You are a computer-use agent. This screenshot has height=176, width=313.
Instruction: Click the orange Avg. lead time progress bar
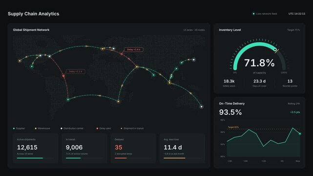click(182, 158)
